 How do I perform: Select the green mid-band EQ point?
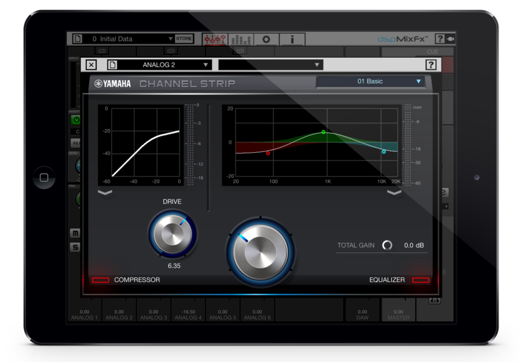coord(324,133)
